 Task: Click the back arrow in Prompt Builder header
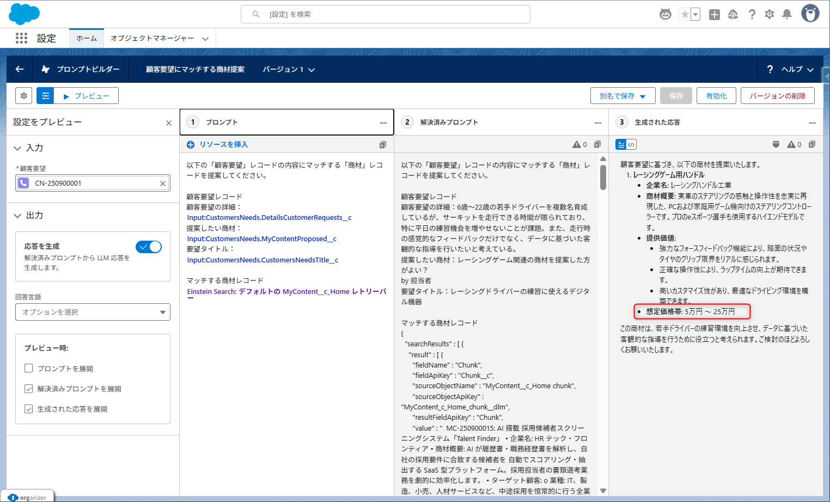click(20, 69)
